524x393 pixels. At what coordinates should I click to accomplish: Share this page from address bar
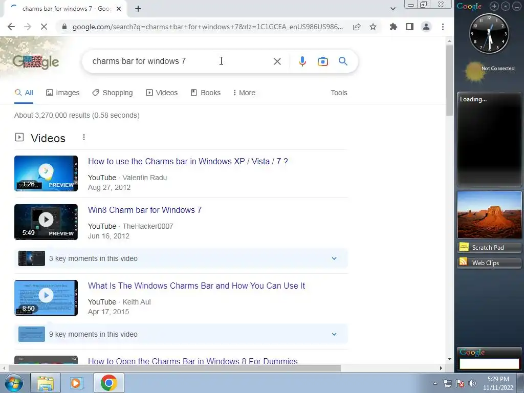[x=357, y=27]
